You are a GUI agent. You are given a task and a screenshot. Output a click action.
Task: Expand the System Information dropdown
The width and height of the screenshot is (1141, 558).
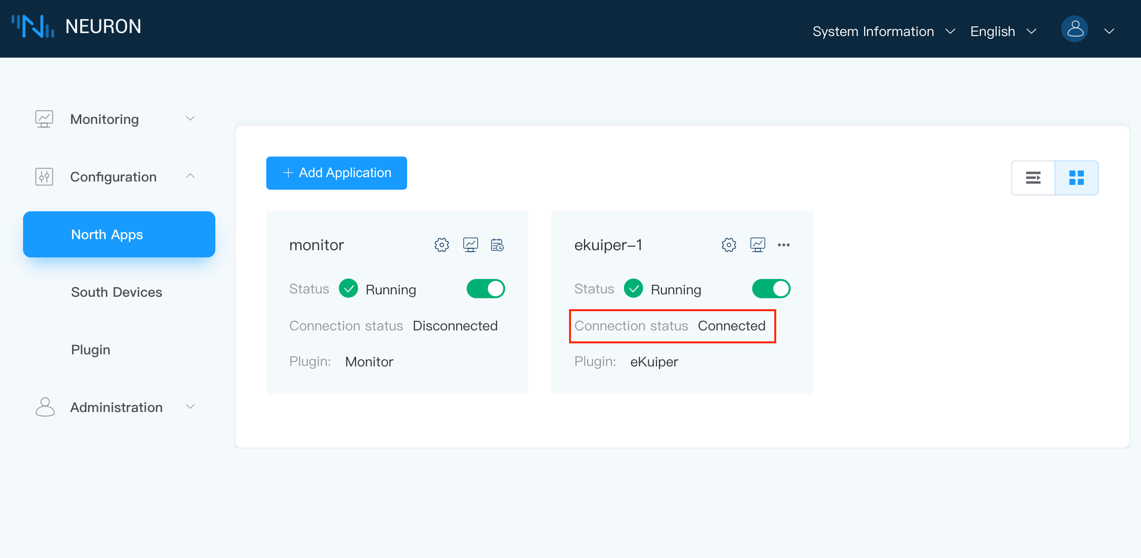[883, 32]
